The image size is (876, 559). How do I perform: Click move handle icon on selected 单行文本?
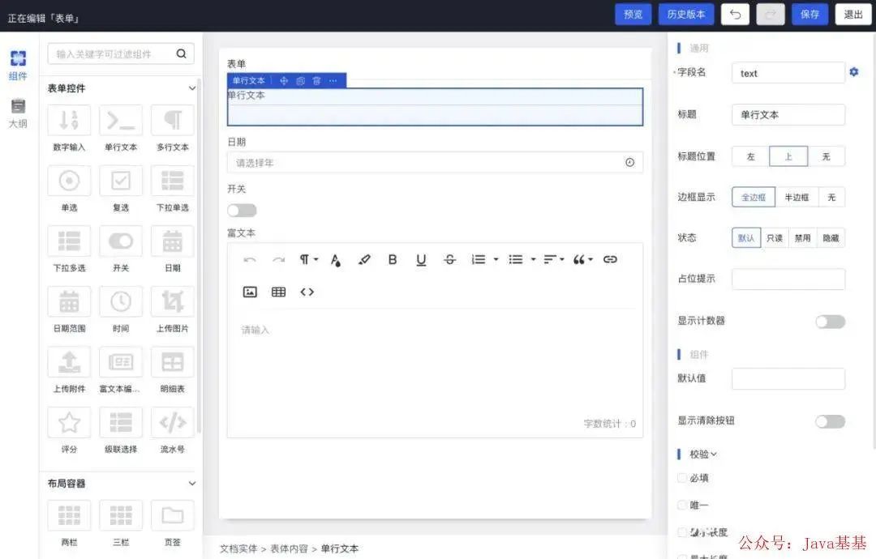point(284,81)
